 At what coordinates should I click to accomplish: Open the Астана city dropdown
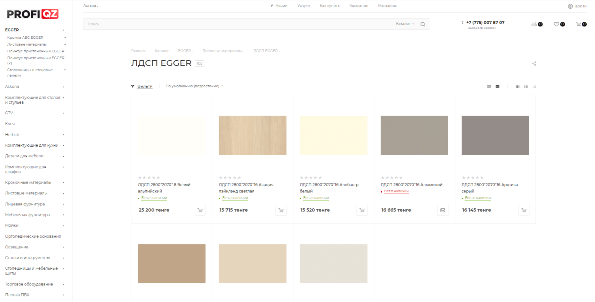pos(91,6)
